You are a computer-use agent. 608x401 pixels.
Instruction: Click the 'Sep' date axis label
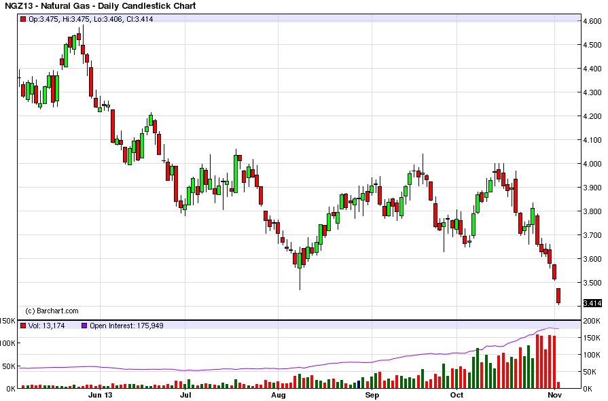372,395
